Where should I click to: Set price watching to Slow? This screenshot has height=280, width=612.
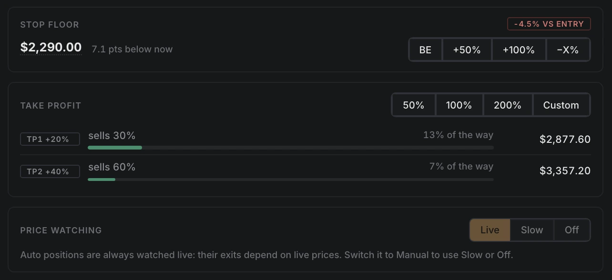coord(532,230)
